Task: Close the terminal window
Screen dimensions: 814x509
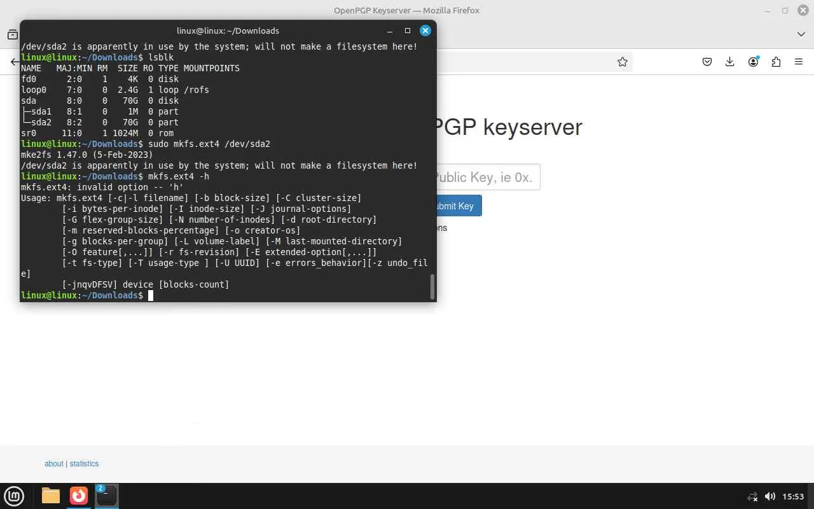Action: [x=425, y=31]
